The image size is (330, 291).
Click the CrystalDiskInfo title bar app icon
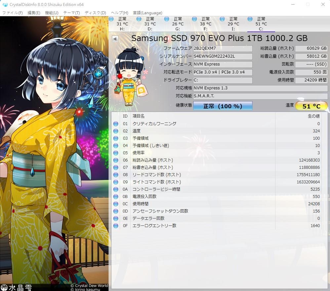tap(5, 5)
